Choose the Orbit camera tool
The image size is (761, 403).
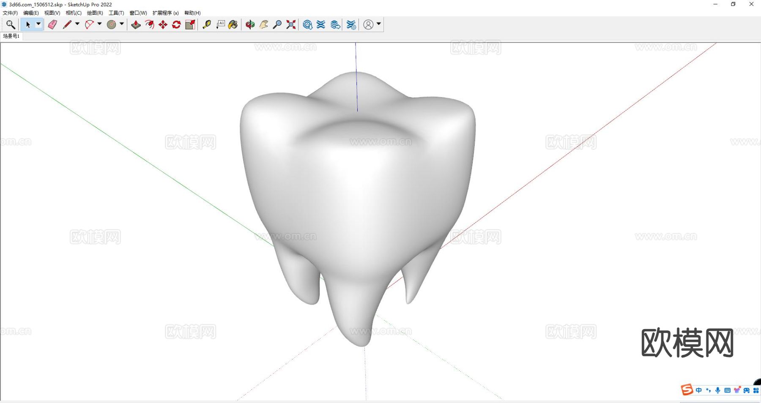pyautogui.click(x=250, y=25)
